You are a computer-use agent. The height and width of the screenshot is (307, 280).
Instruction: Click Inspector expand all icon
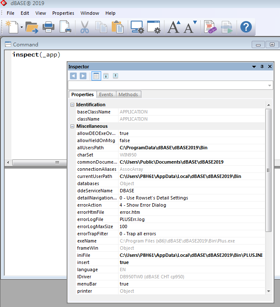(x=106, y=76)
